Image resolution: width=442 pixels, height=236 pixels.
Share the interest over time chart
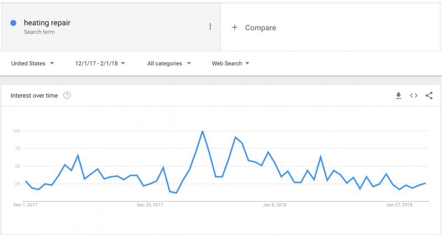(429, 95)
